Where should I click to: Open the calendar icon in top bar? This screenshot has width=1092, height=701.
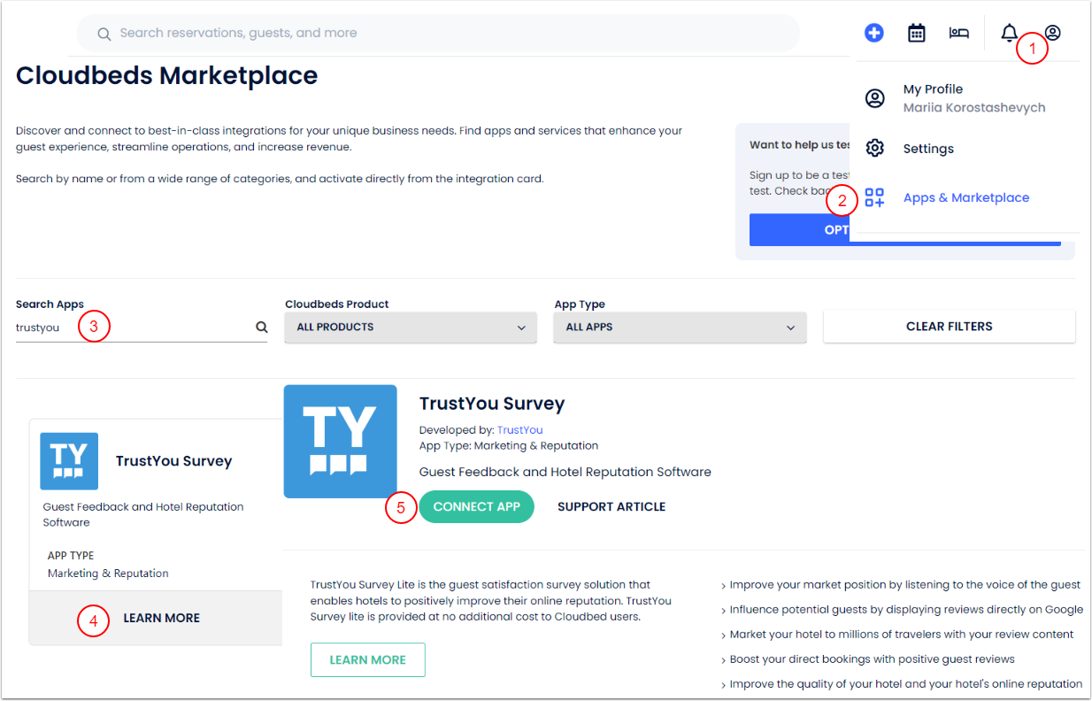917,33
